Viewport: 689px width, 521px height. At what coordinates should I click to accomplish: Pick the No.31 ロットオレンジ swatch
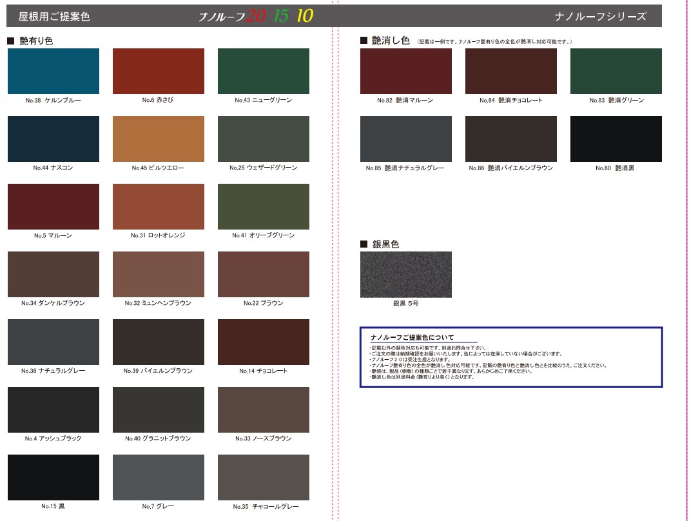(x=159, y=207)
